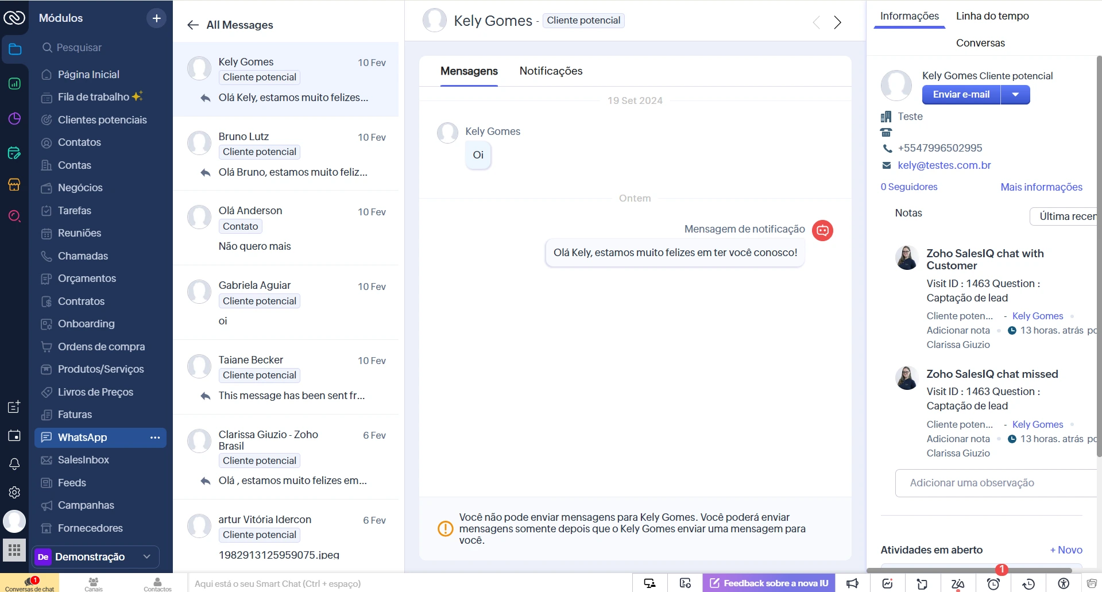Select the Mensagens tab
Image resolution: width=1102 pixels, height=592 pixels.
coord(469,71)
